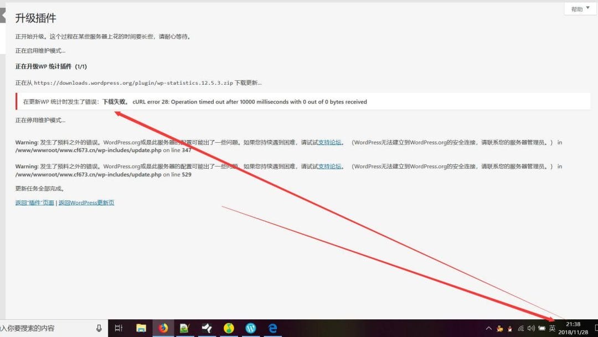The width and height of the screenshot is (598, 337).
Task: Launch Microsoft Edge from the taskbar
Action: 272,328
